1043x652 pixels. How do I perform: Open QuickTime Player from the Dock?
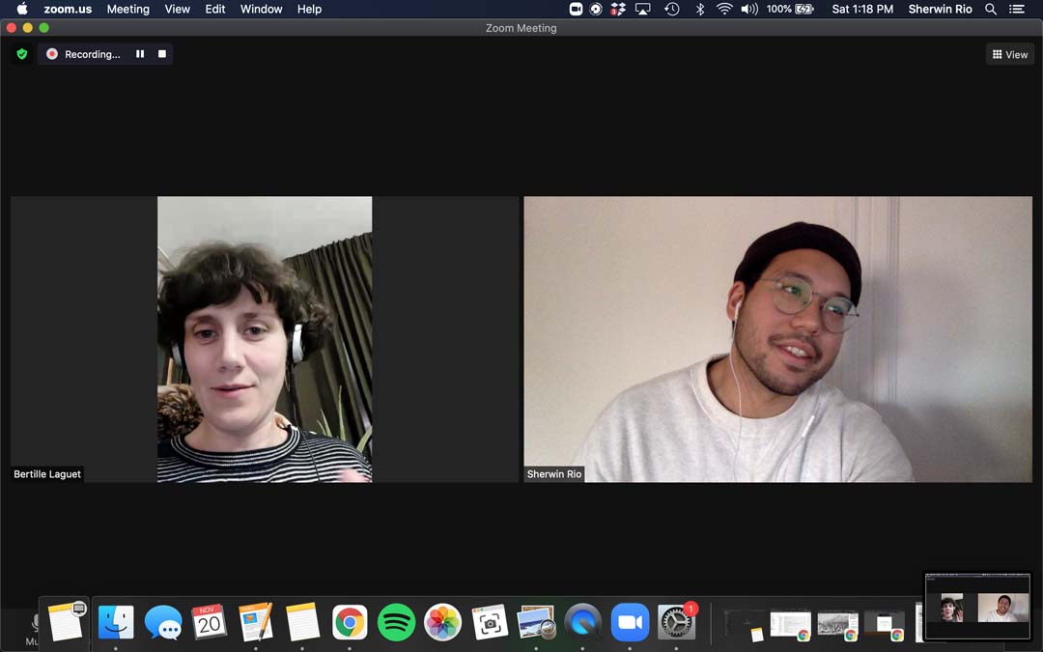point(582,623)
